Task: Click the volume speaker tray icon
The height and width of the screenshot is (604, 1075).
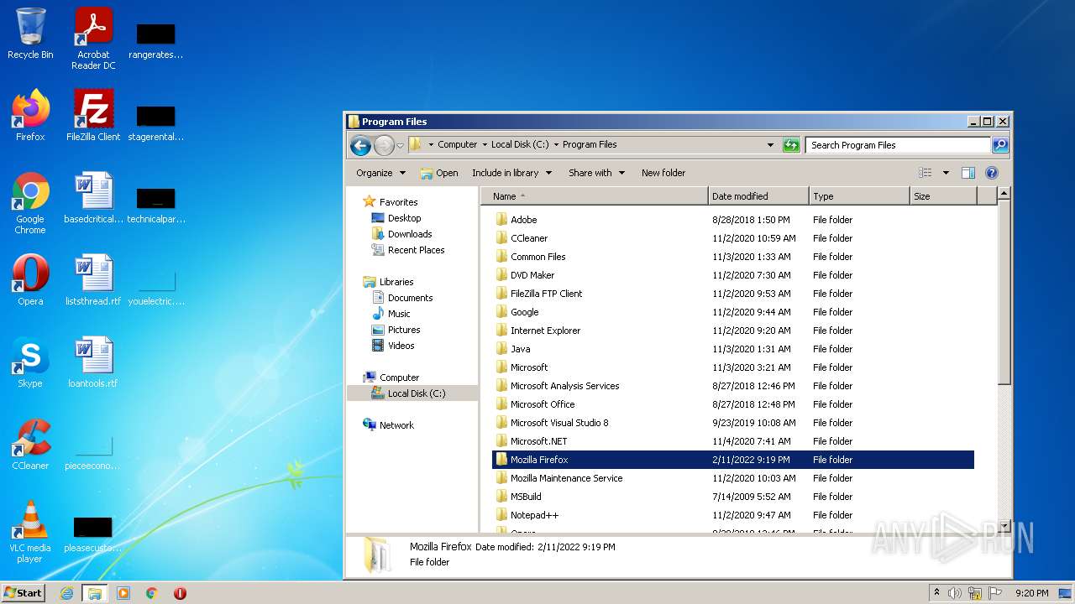Action: [x=955, y=593]
